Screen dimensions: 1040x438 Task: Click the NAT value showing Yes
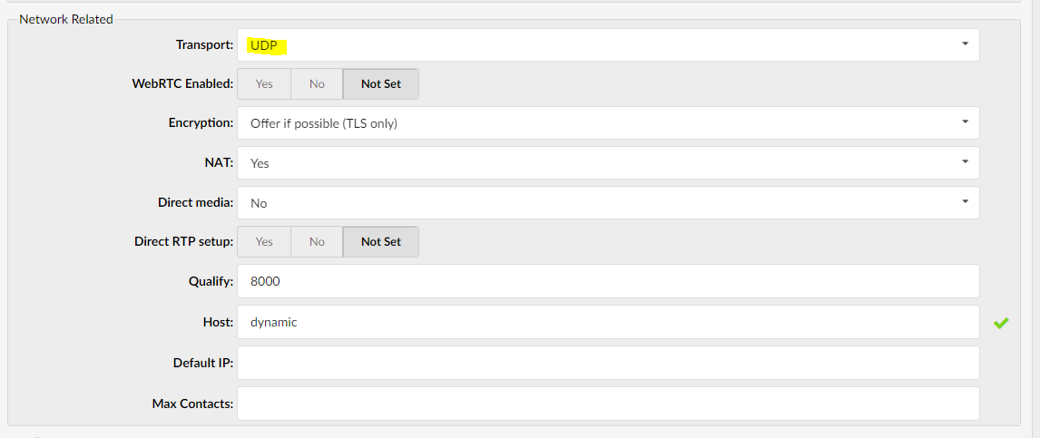point(260,163)
